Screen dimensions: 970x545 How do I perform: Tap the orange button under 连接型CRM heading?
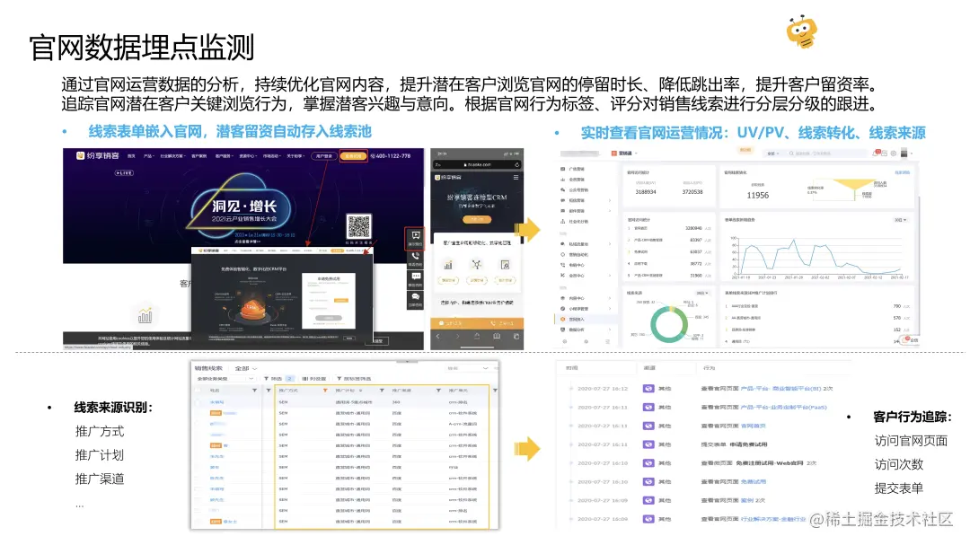[x=477, y=220]
